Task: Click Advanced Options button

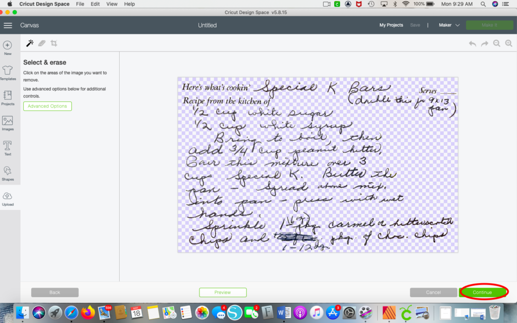Action: click(47, 106)
